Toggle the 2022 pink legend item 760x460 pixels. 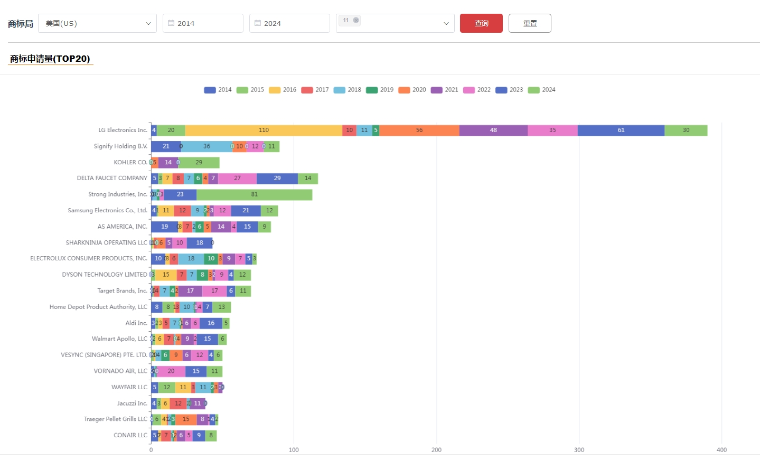pos(476,90)
